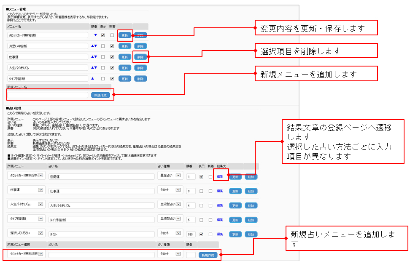Uncheck 表示 for タロットカード無料診断 menu
Viewport: 410px width, 261px height.
[x=103, y=35]
